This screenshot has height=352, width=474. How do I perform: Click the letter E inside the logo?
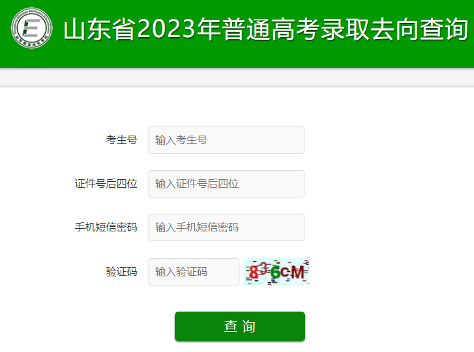coord(31,29)
